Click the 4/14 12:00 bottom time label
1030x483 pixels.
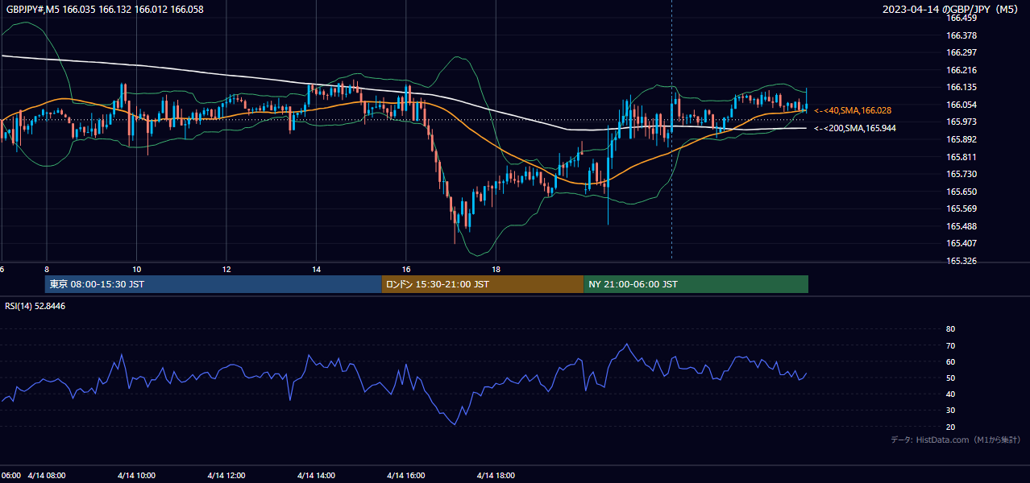[x=226, y=475]
